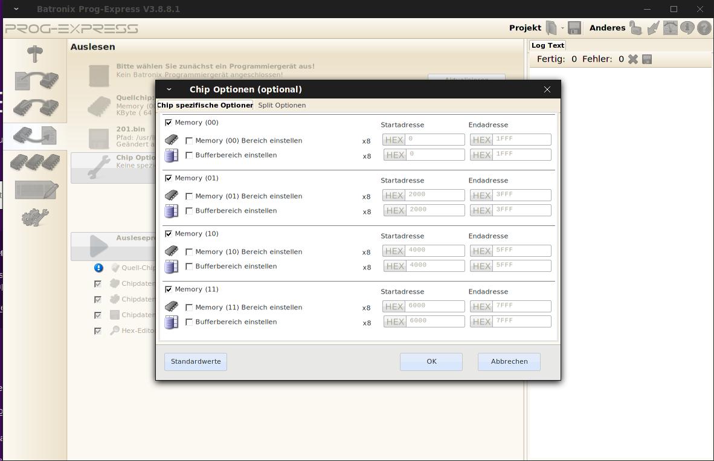Click chip icon beside Memory (11) Bereich einstellen
This screenshot has width=714, height=461.
[x=172, y=306]
